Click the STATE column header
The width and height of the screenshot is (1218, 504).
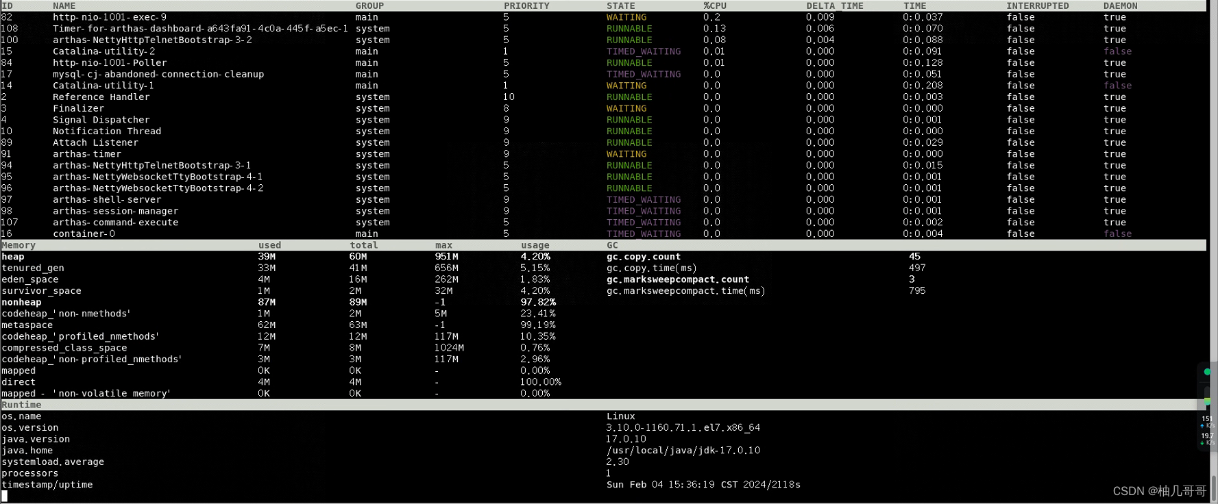[621, 5]
